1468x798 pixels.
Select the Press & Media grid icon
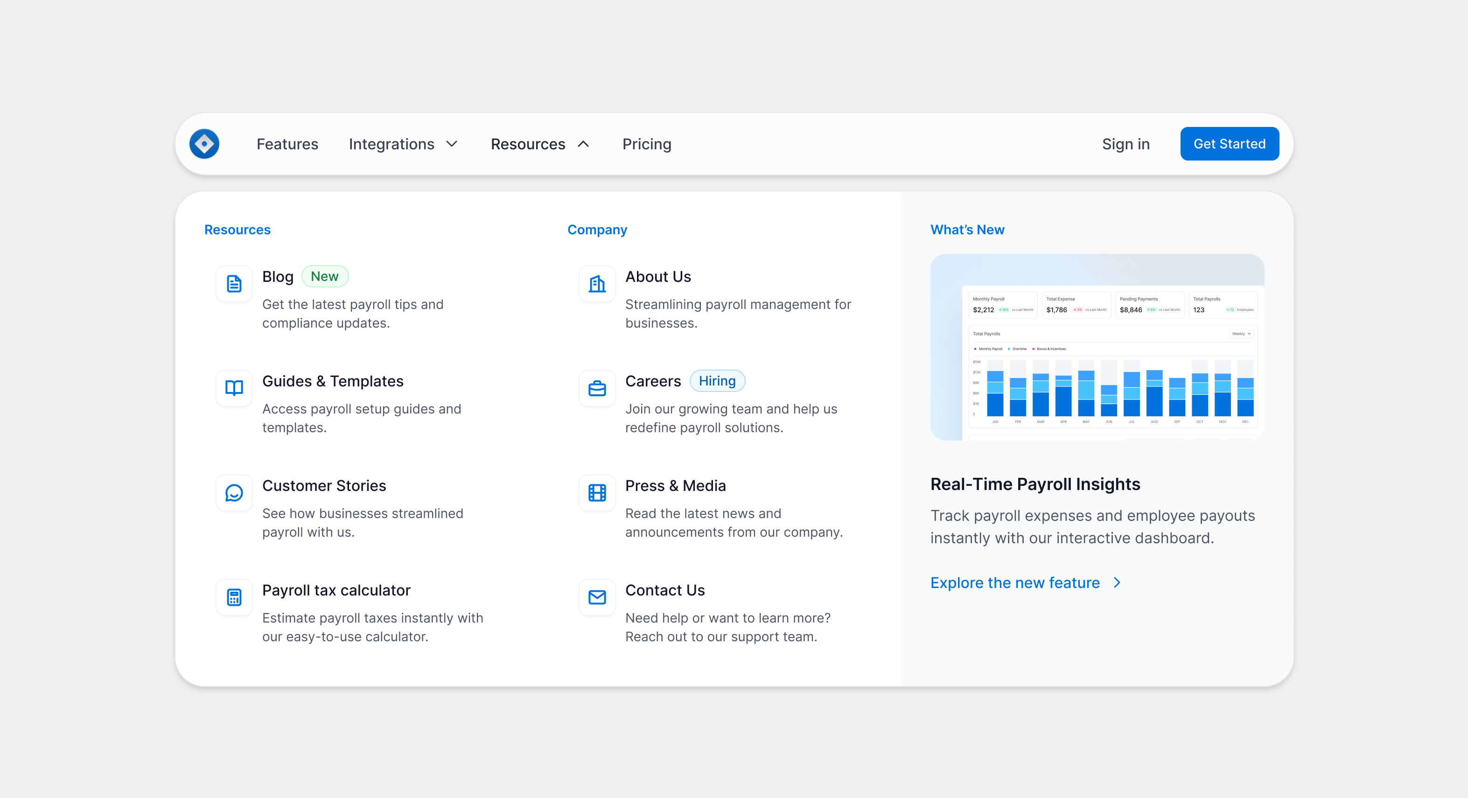[596, 492]
